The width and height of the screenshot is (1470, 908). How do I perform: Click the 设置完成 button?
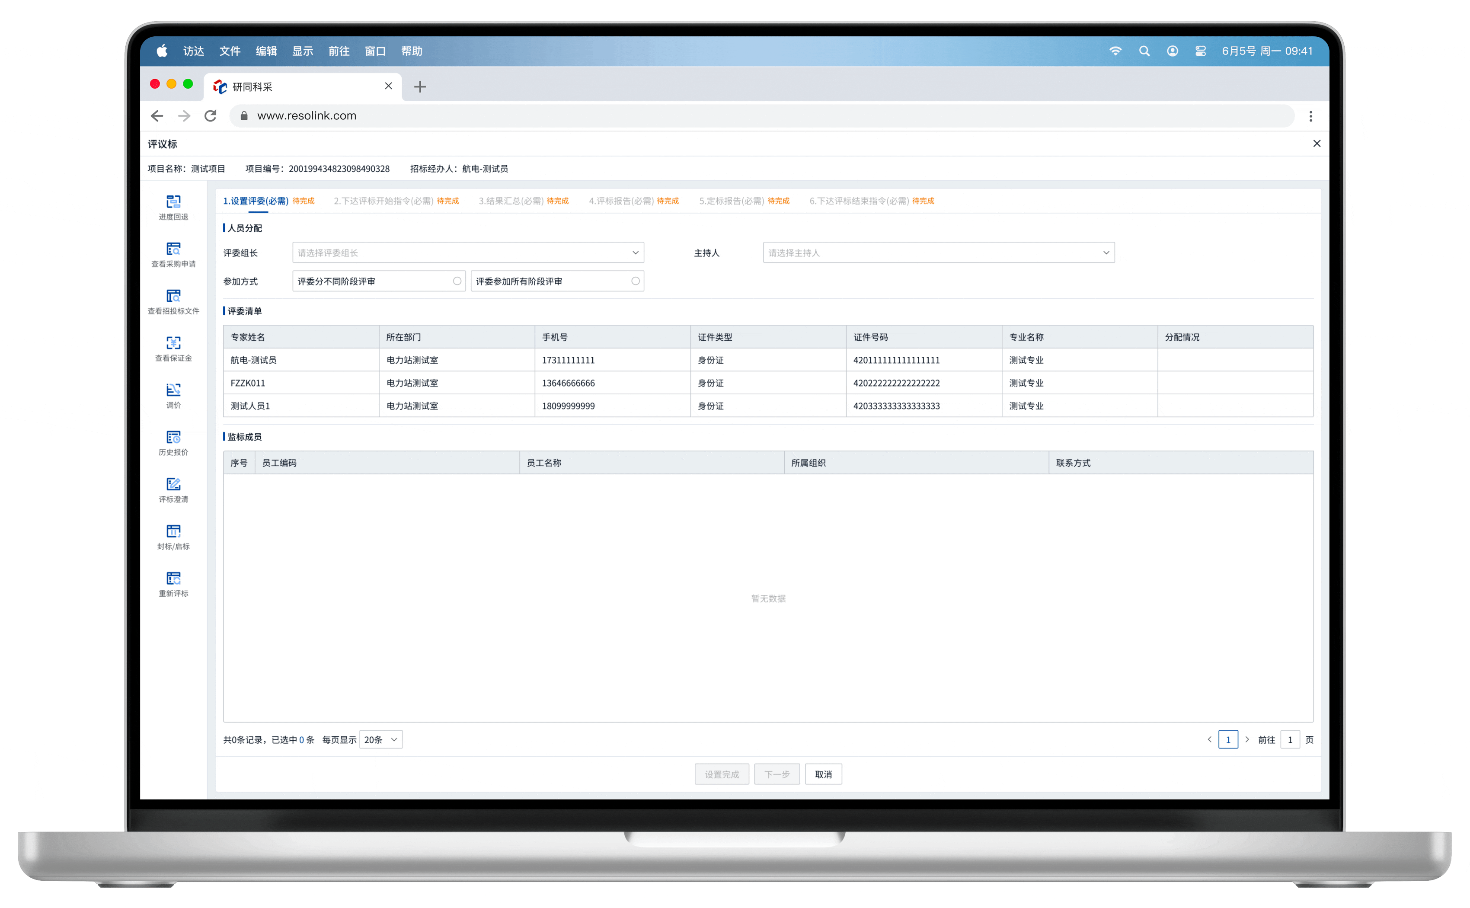(x=722, y=774)
